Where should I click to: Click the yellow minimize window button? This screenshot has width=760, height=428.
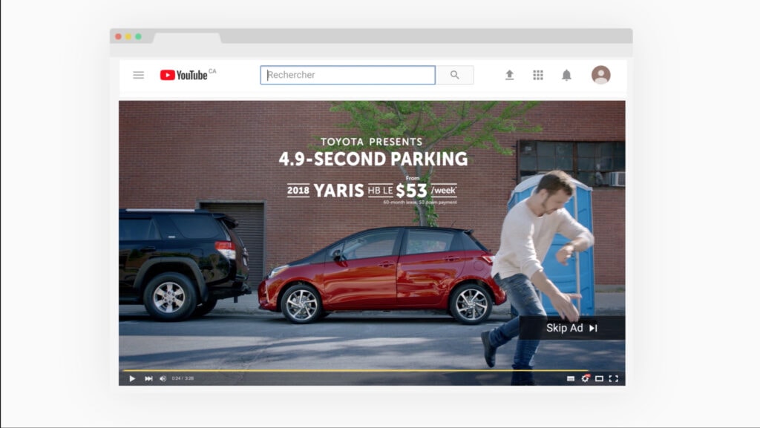(128, 37)
